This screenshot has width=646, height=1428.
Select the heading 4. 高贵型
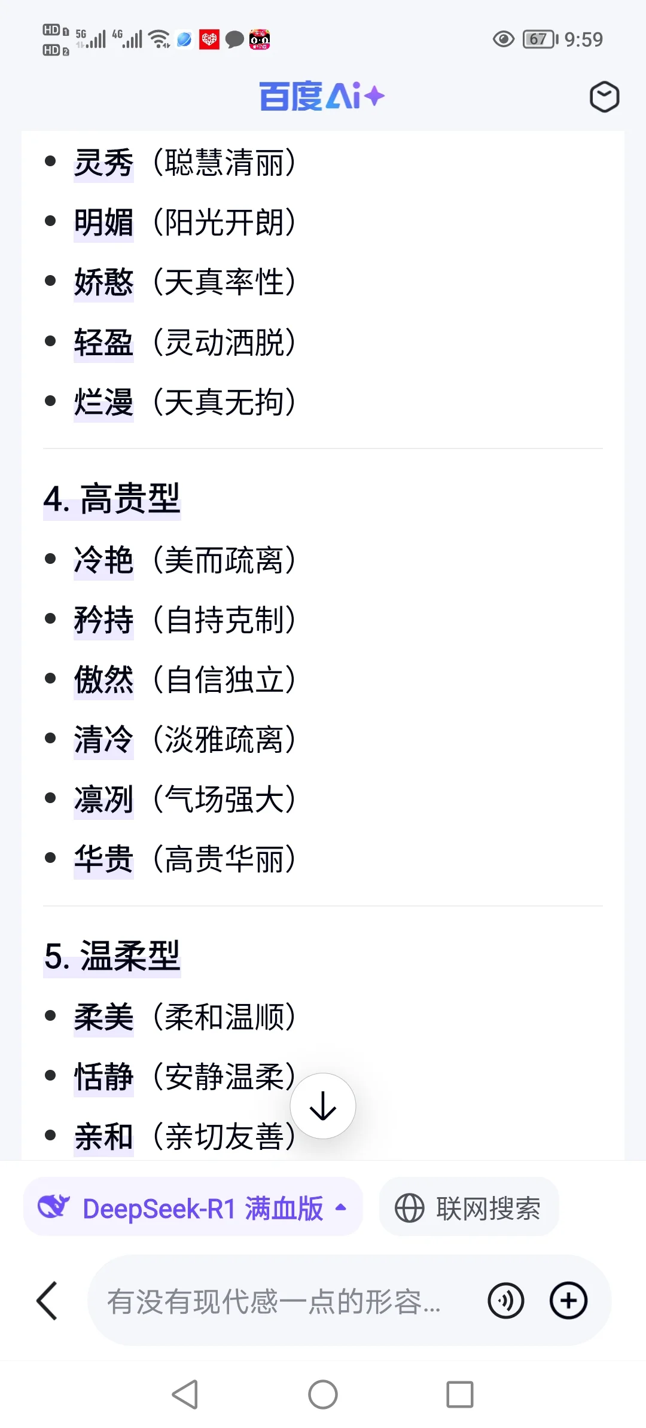click(112, 499)
